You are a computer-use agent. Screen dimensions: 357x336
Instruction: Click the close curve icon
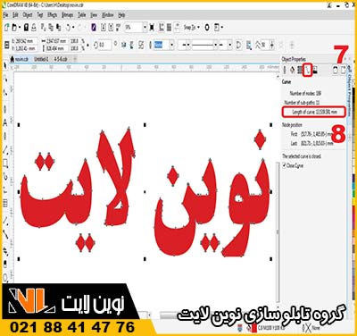point(239,46)
